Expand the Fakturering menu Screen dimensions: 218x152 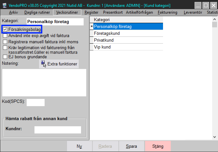point(167,12)
